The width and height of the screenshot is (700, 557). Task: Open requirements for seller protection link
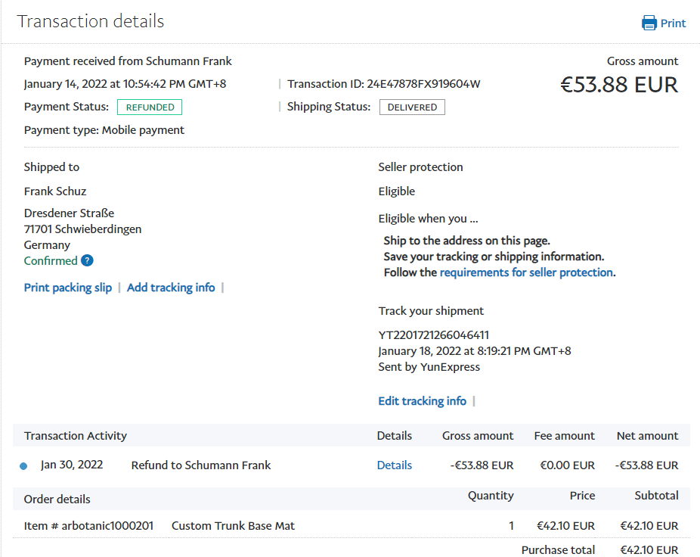click(526, 272)
